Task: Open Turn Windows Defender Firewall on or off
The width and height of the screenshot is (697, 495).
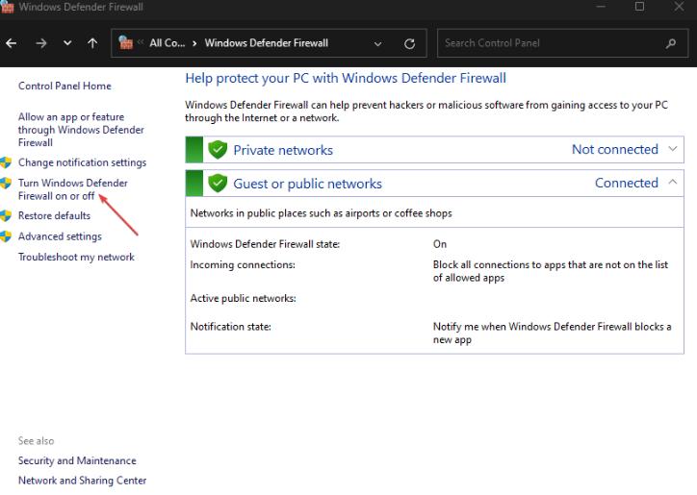Action: point(73,189)
